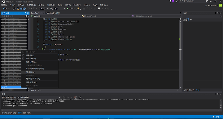The image size is (223, 119).
Task: Click the 게시 publish button in status bar
Action: pyautogui.click(x=217, y=117)
